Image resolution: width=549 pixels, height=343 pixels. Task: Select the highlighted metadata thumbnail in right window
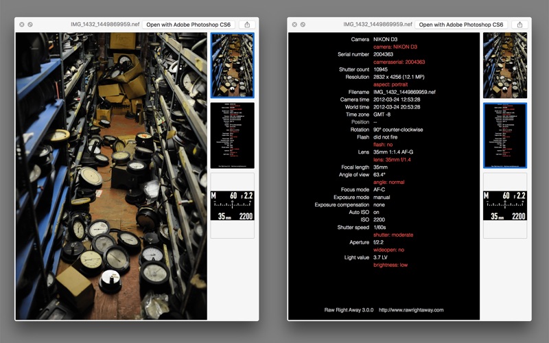click(505, 135)
